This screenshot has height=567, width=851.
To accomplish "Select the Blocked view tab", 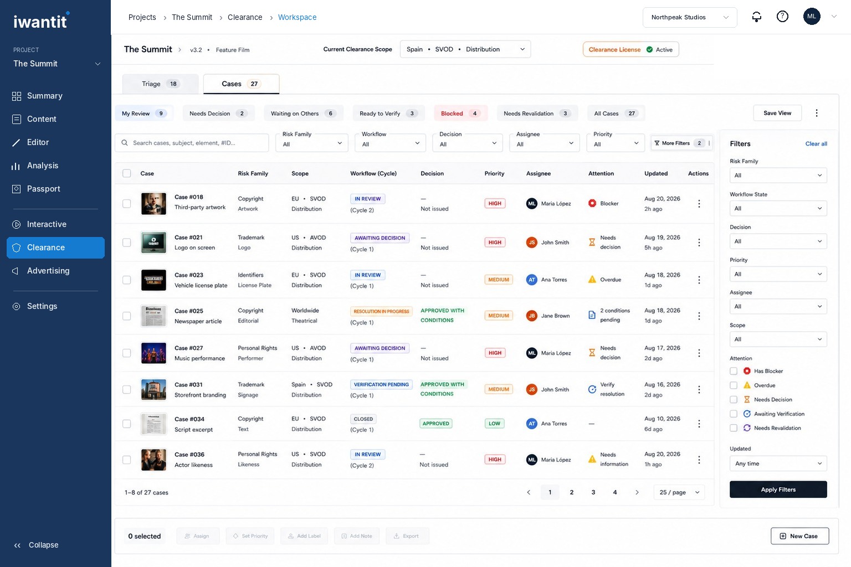I will click(461, 114).
